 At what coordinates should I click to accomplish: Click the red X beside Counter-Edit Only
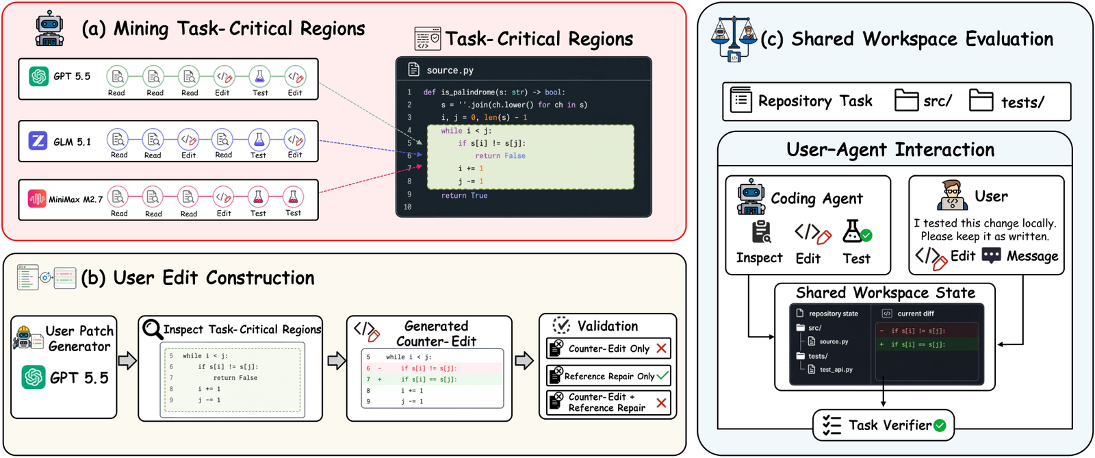(661, 348)
